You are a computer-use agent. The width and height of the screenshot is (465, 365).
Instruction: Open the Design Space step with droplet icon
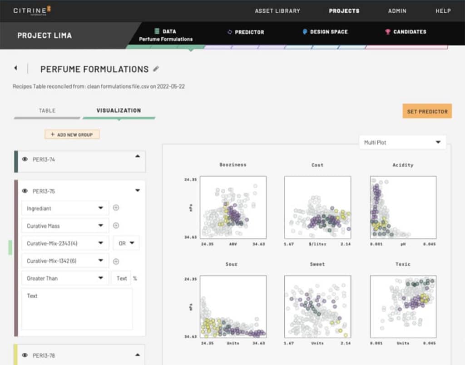325,32
